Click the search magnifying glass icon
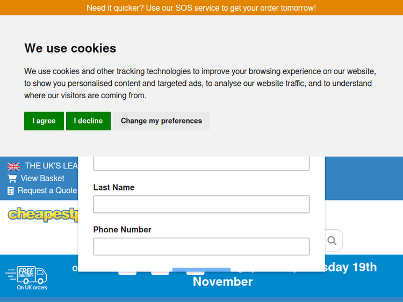The height and width of the screenshot is (302, 403). click(x=332, y=240)
